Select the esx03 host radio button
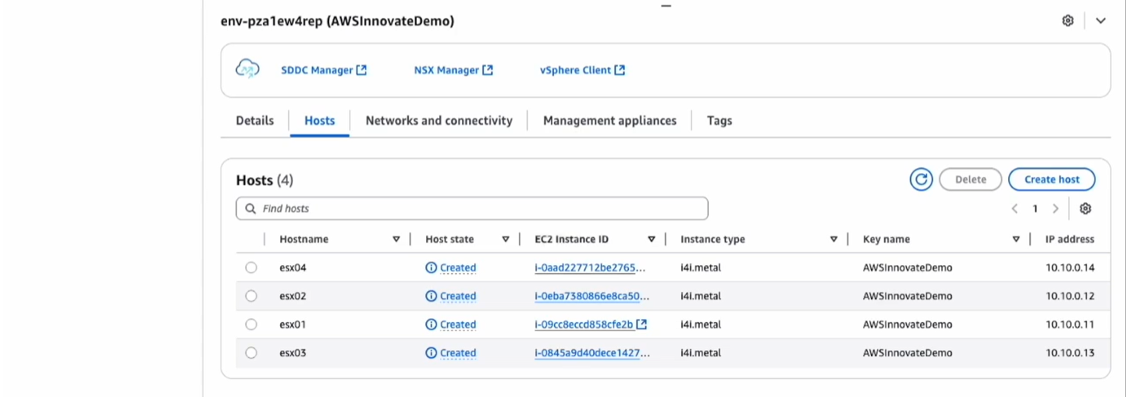 (x=251, y=353)
